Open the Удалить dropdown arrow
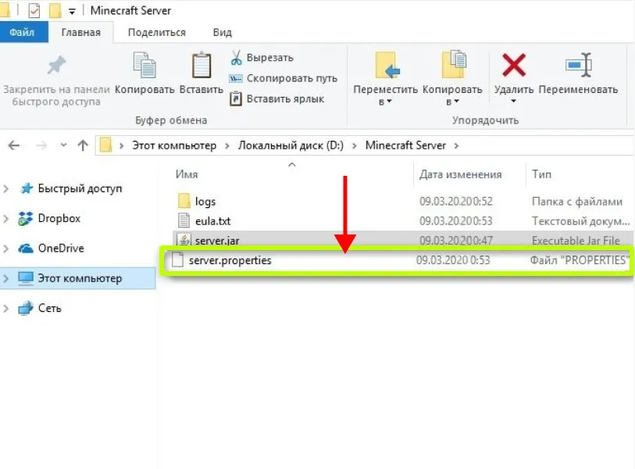The image size is (635, 469). pos(513,101)
